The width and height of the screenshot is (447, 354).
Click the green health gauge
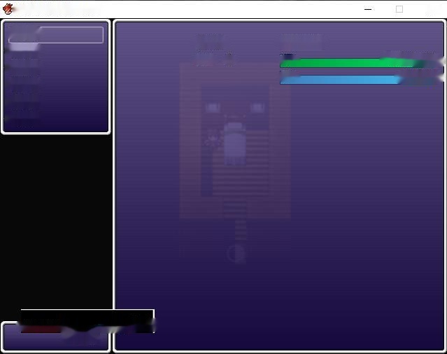click(x=350, y=64)
